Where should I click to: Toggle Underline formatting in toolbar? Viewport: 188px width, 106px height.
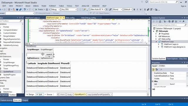(x=140, y=9)
